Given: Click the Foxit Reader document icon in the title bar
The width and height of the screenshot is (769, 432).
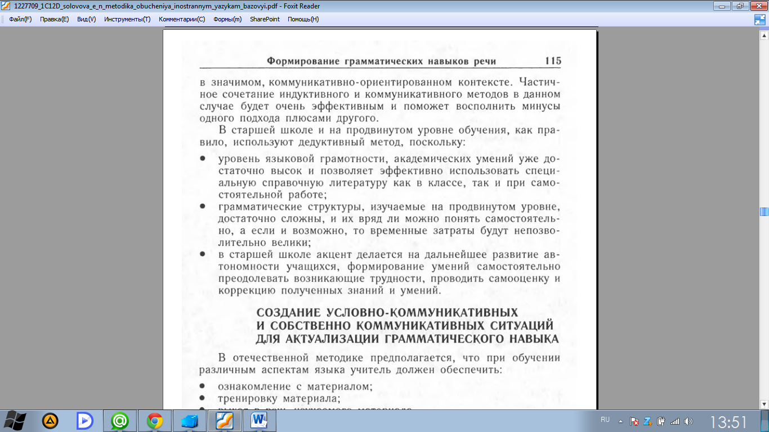Looking at the screenshot, I should click(x=5, y=6).
